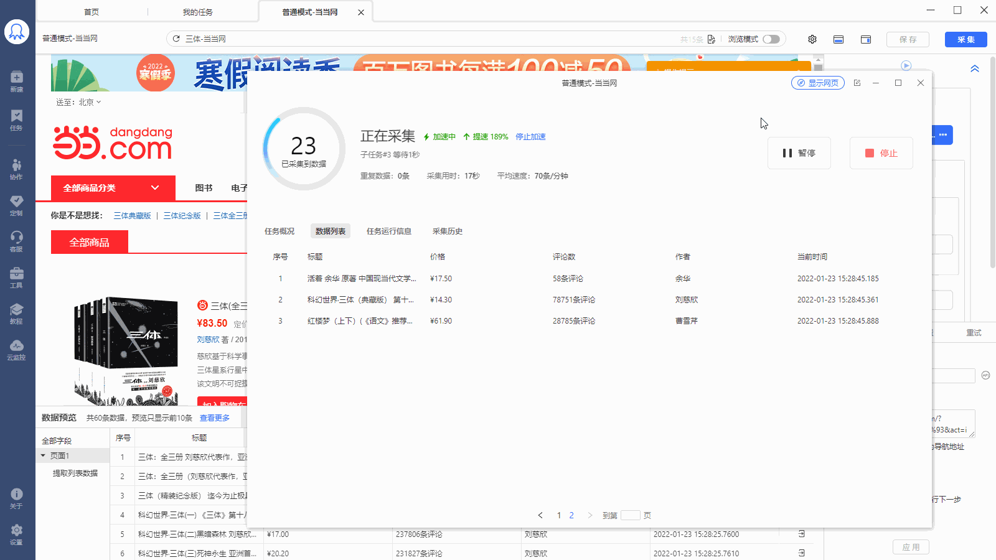Click the page number input field
This screenshot has width=996, height=560.
coord(631,515)
